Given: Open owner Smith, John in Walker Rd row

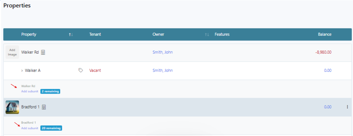Looking at the screenshot, I should click(162, 53).
